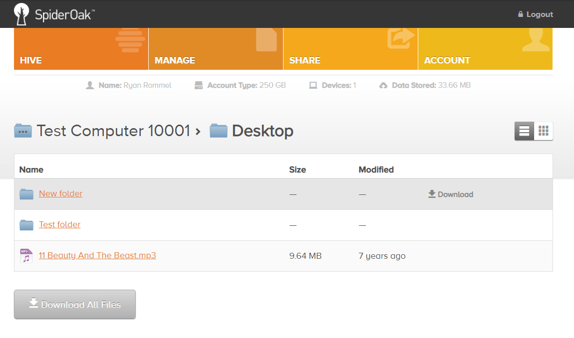Image resolution: width=574 pixels, height=338 pixels.
Task: Click the cloud icon next to Data Stored
Action: click(383, 85)
